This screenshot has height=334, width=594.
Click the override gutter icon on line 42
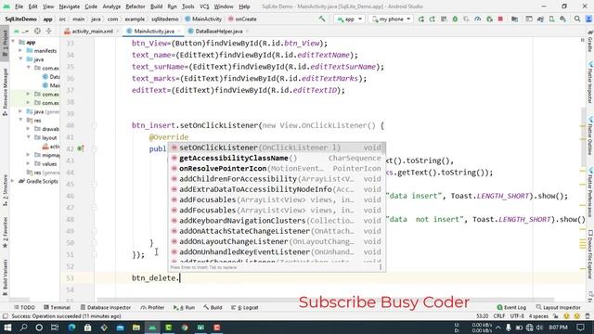coord(81,148)
